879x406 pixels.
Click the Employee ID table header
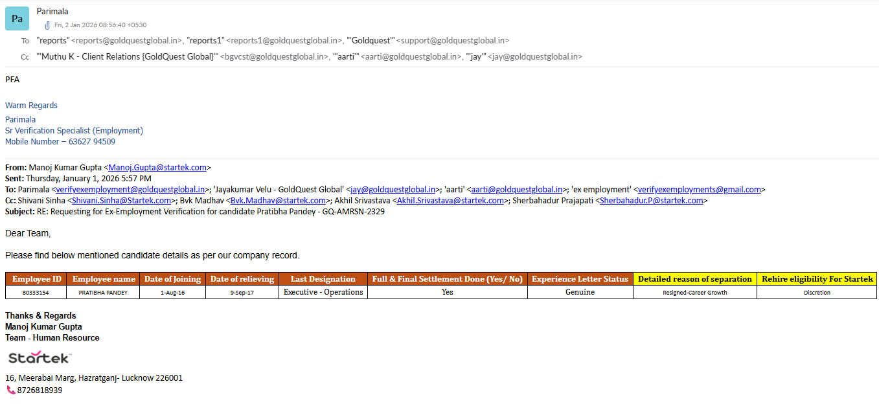36,279
